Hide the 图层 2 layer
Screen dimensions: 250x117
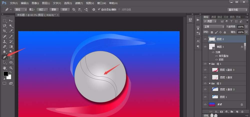click(x=205, y=39)
